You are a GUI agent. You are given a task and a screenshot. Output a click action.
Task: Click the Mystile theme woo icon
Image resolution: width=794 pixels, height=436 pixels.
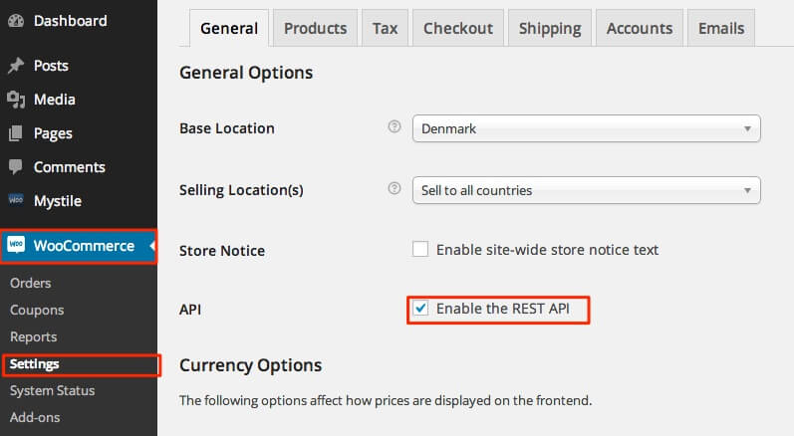coord(16,200)
